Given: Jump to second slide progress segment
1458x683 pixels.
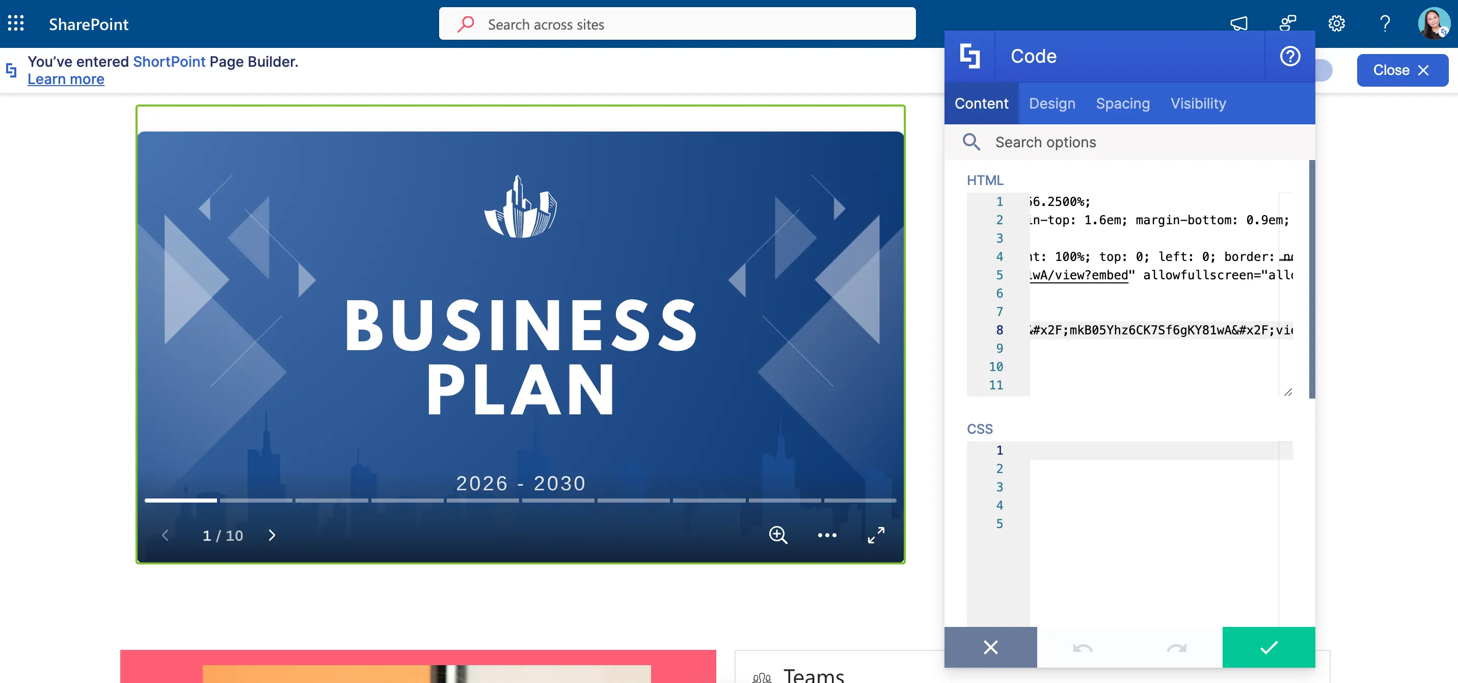Looking at the screenshot, I should 256,500.
